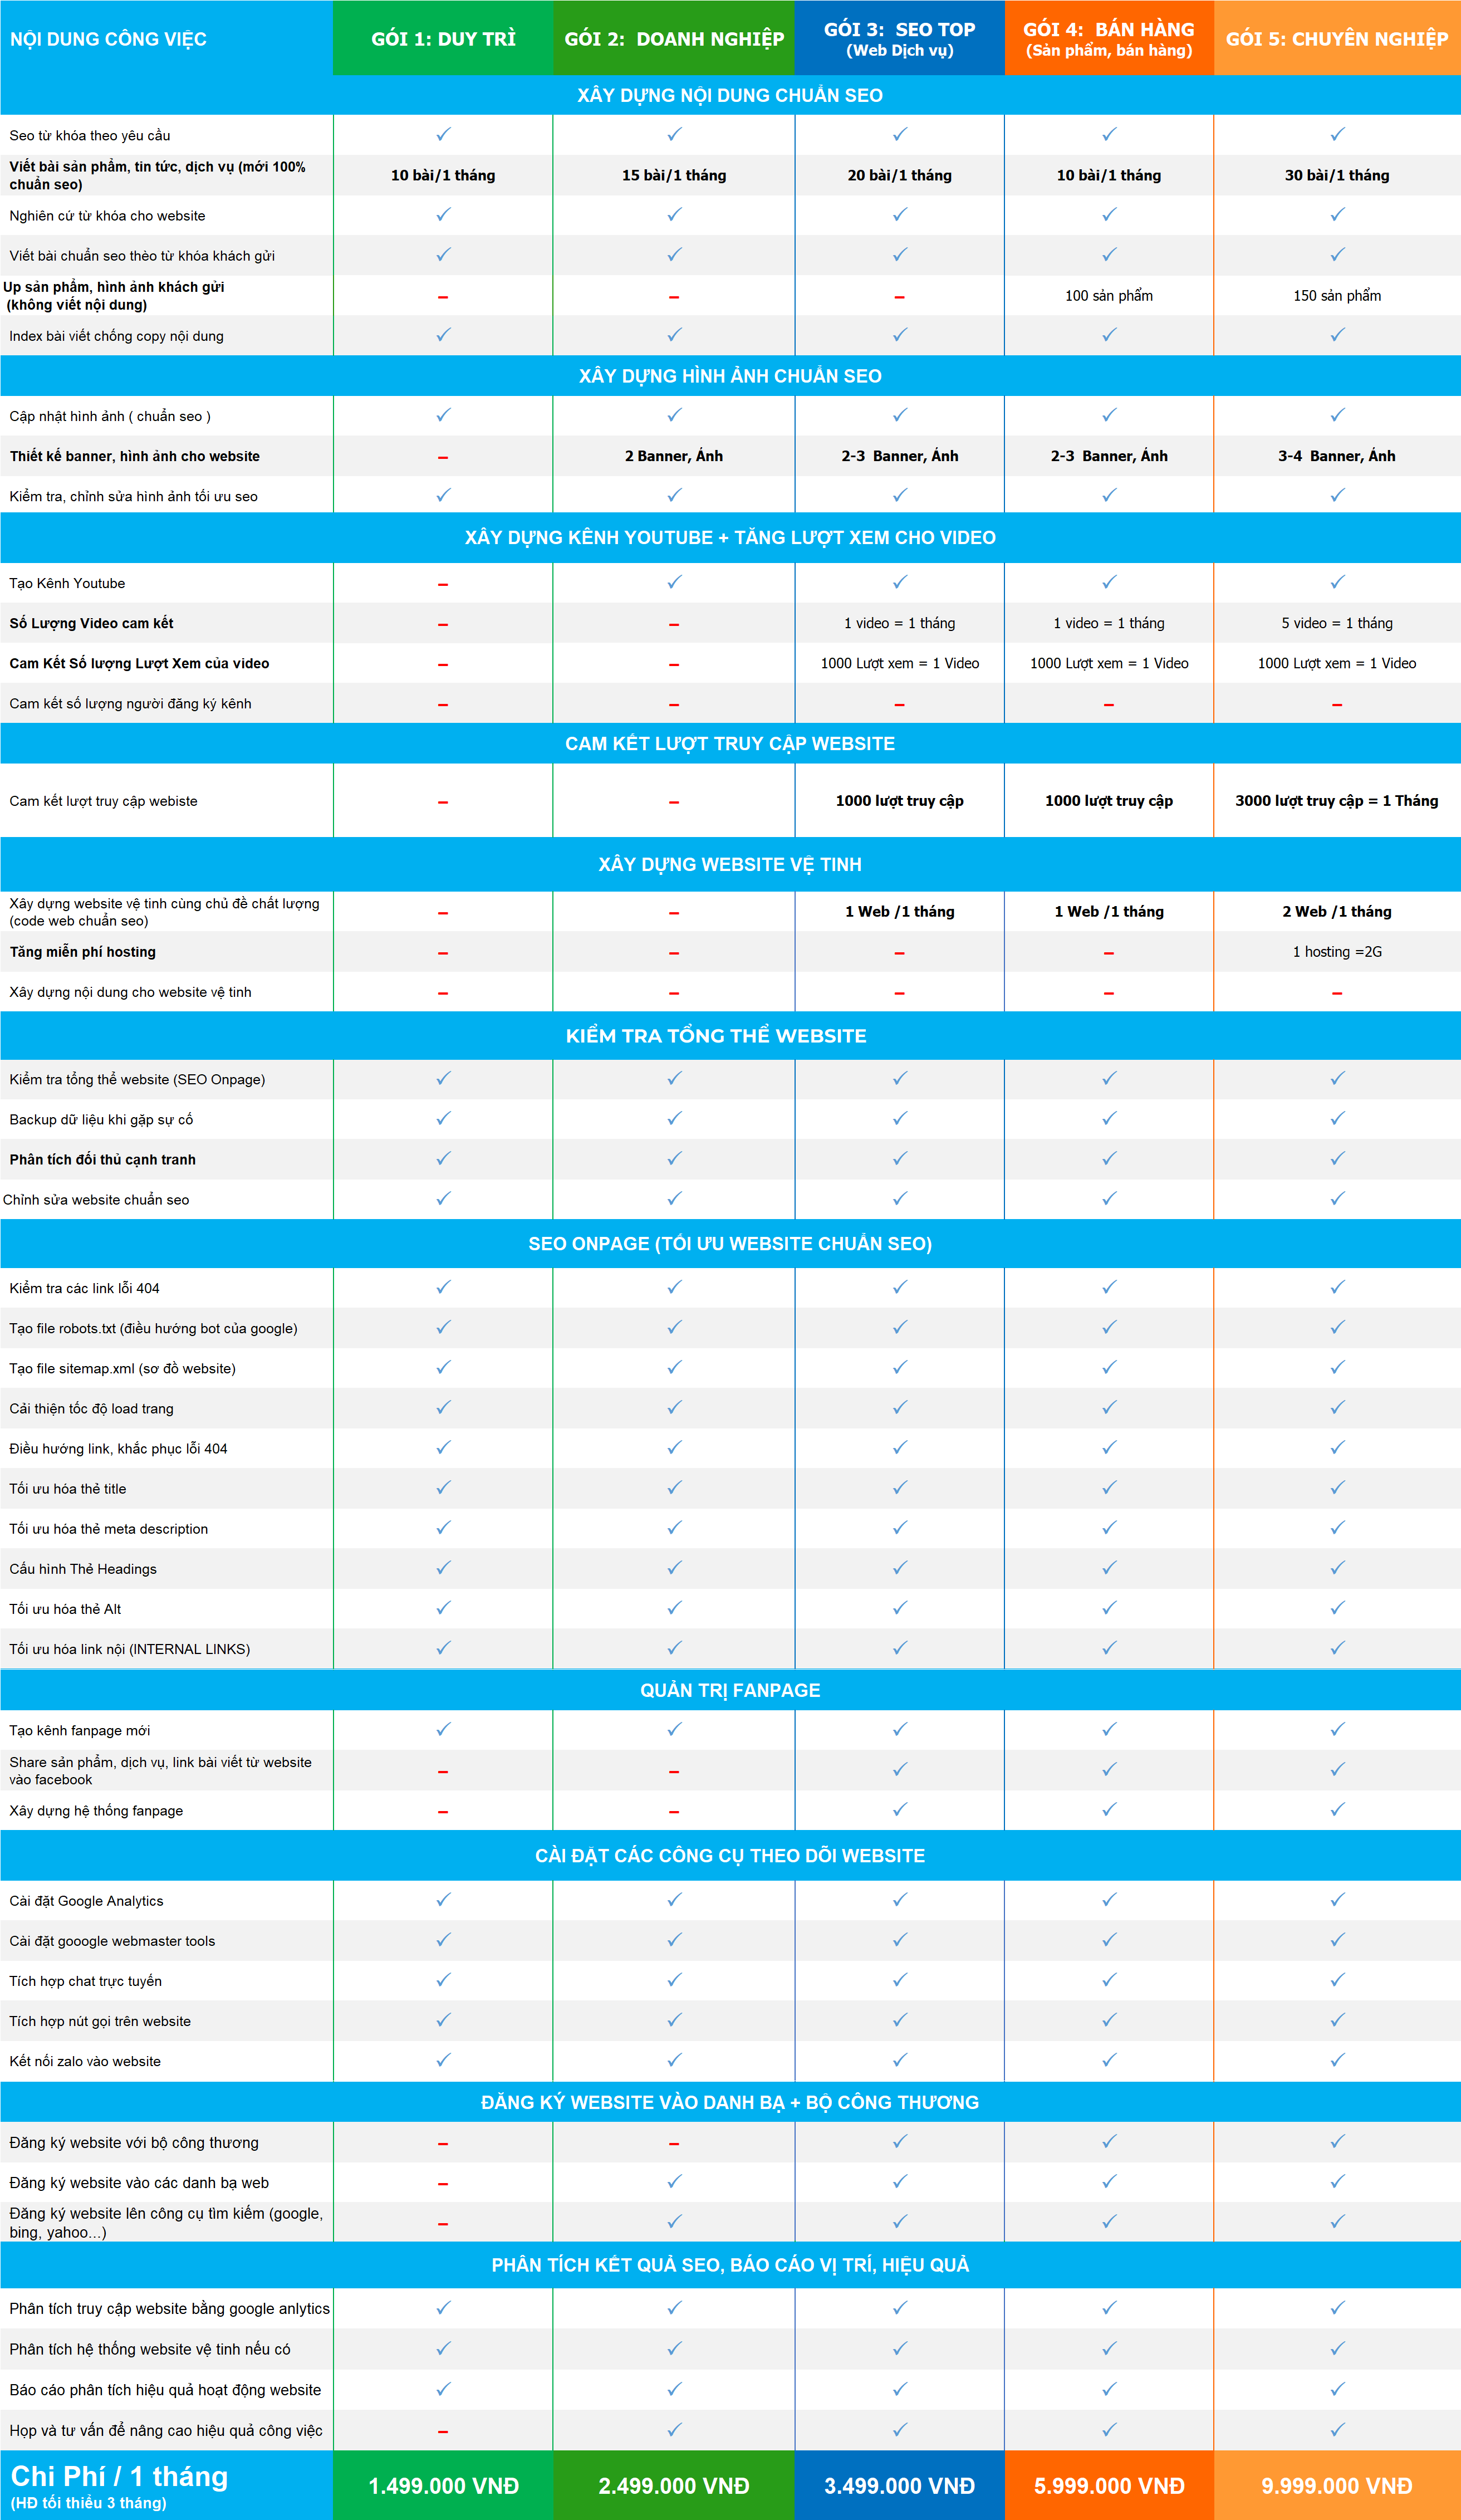Image resolution: width=1461 pixels, height=2520 pixels.
Task: Click the 2 Banner, Ảnh cell
Action: [x=674, y=456]
